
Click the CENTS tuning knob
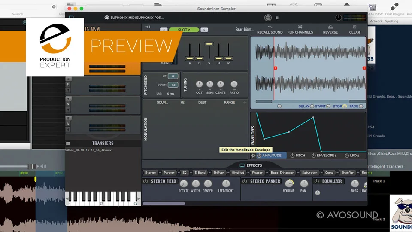coord(220,84)
